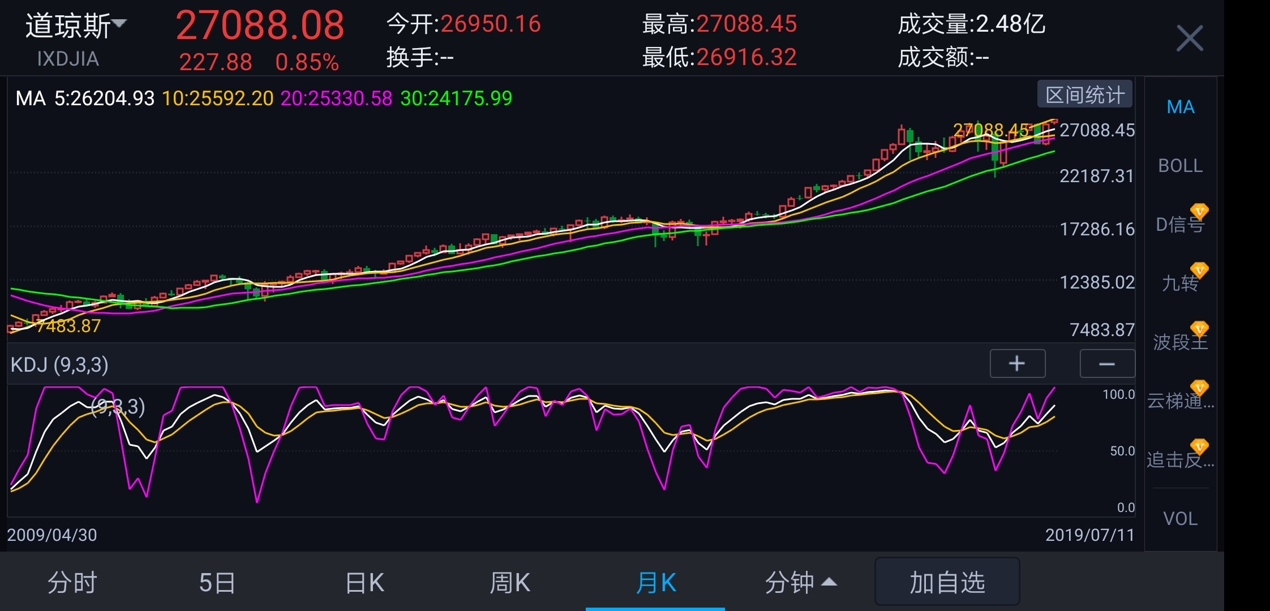Click current price 27088.08

coord(260,25)
